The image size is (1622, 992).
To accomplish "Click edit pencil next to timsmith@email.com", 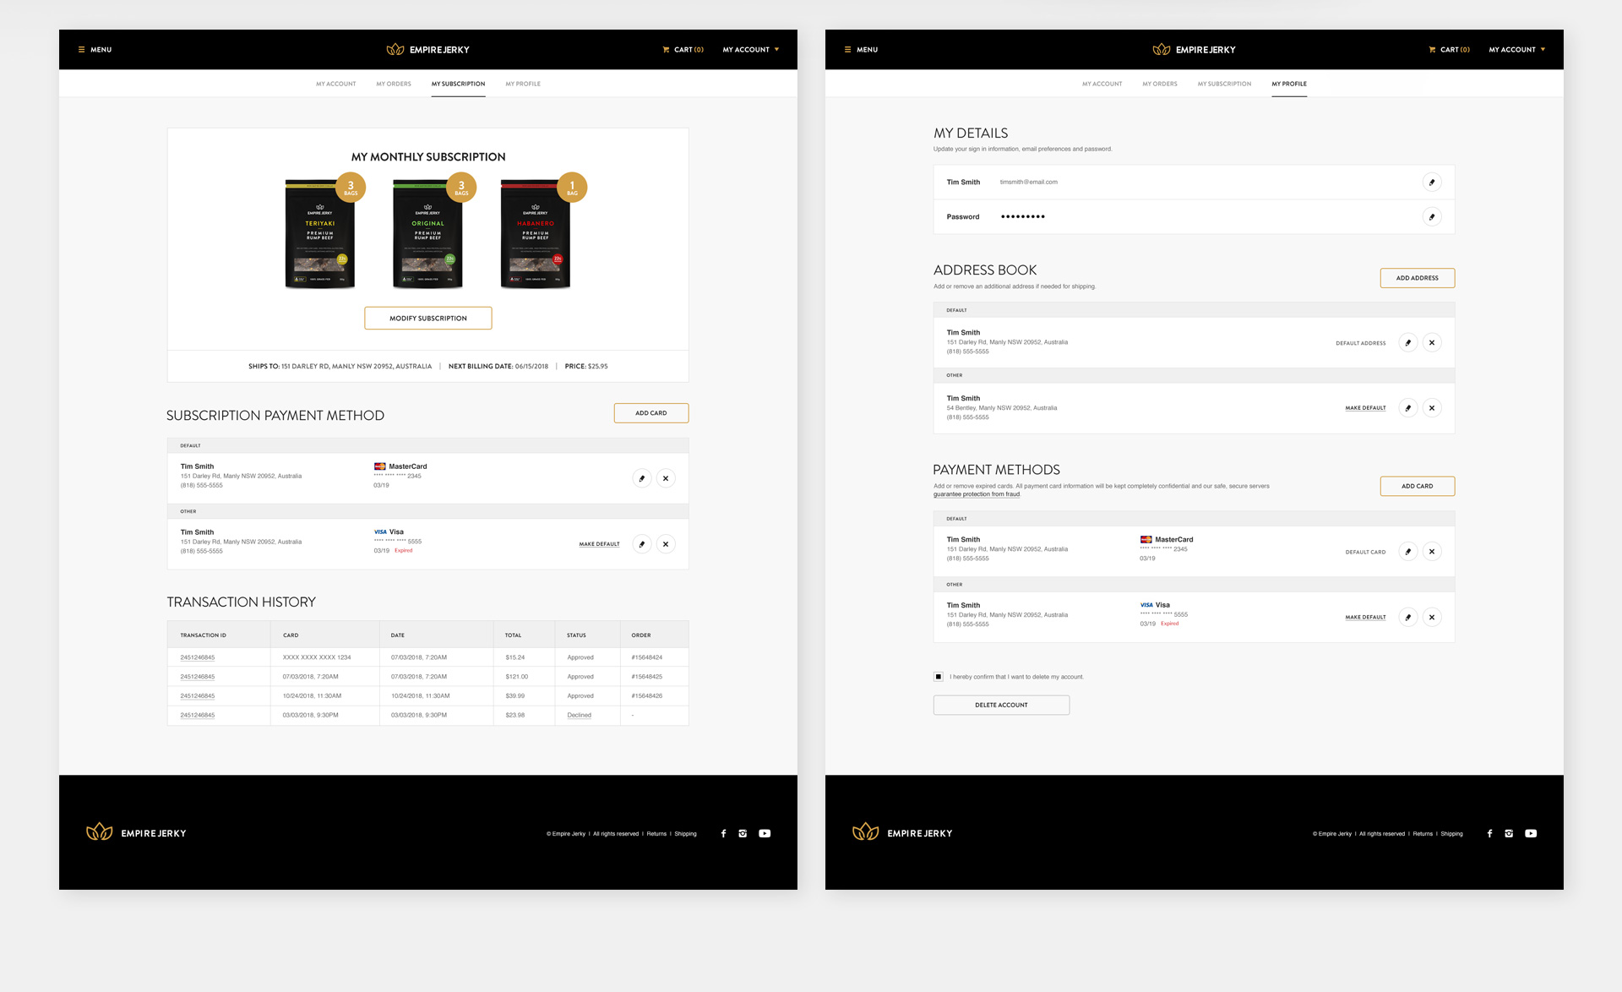I will coord(1431,183).
